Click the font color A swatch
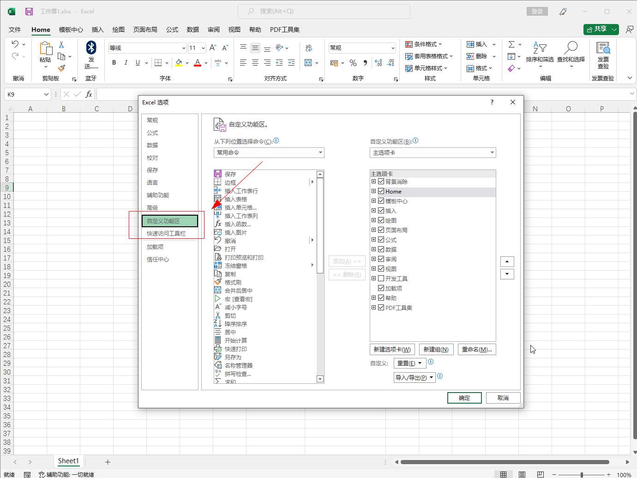637x478 pixels. pyautogui.click(x=198, y=63)
